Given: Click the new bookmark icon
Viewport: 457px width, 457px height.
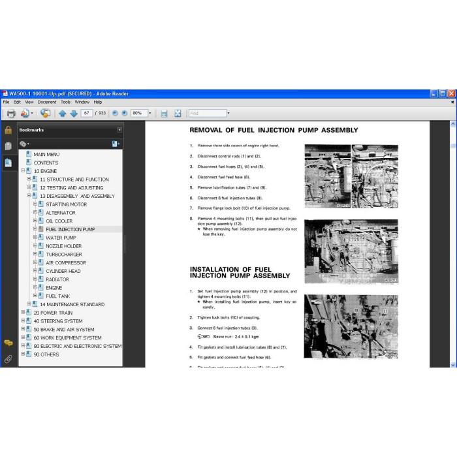Looking at the screenshot, I should [116, 144].
